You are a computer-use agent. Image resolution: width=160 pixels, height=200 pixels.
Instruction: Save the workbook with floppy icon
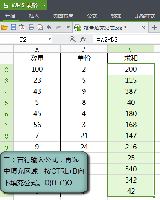click(x=13, y=27)
